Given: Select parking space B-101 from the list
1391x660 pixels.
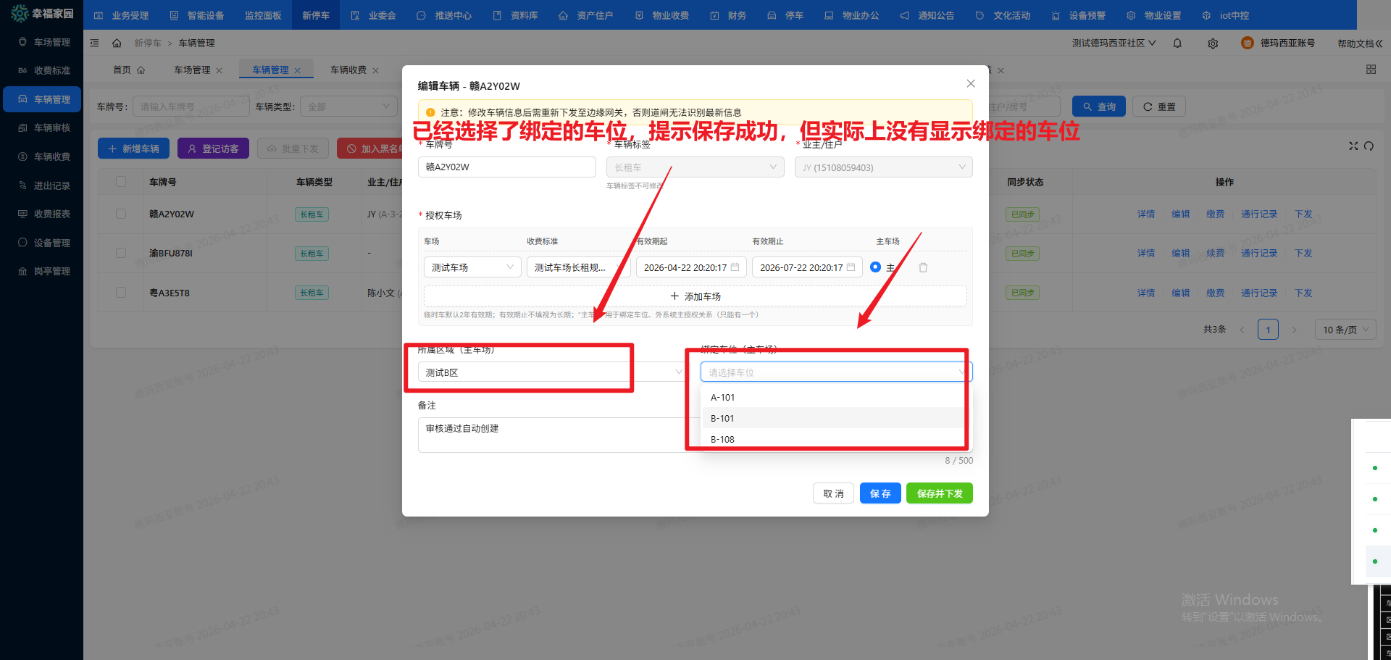Looking at the screenshot, I should pyautogui.click(x=722, y=418).
